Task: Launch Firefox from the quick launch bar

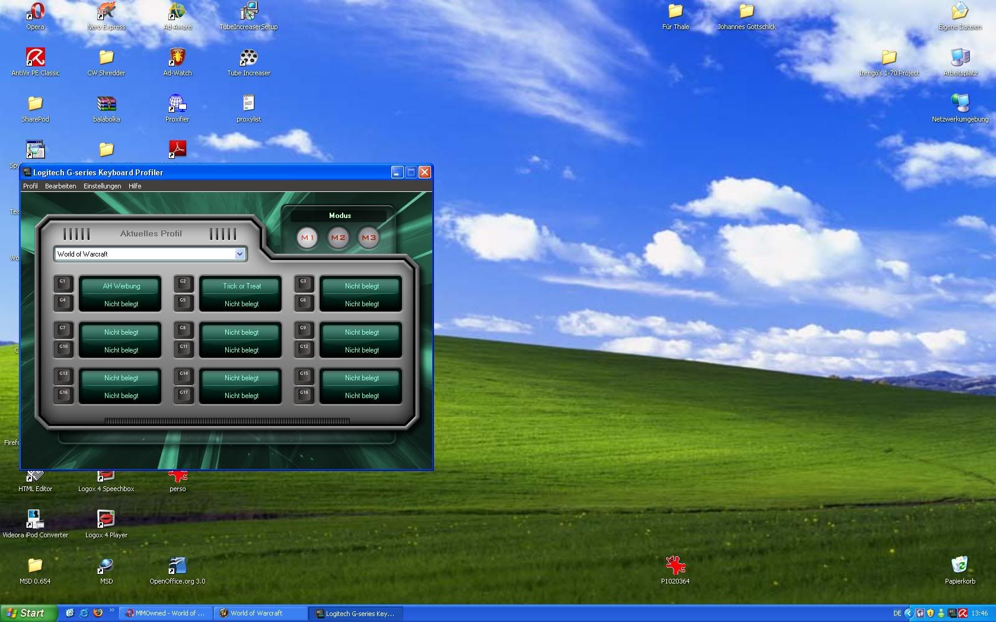Action: tap(98, 613)
